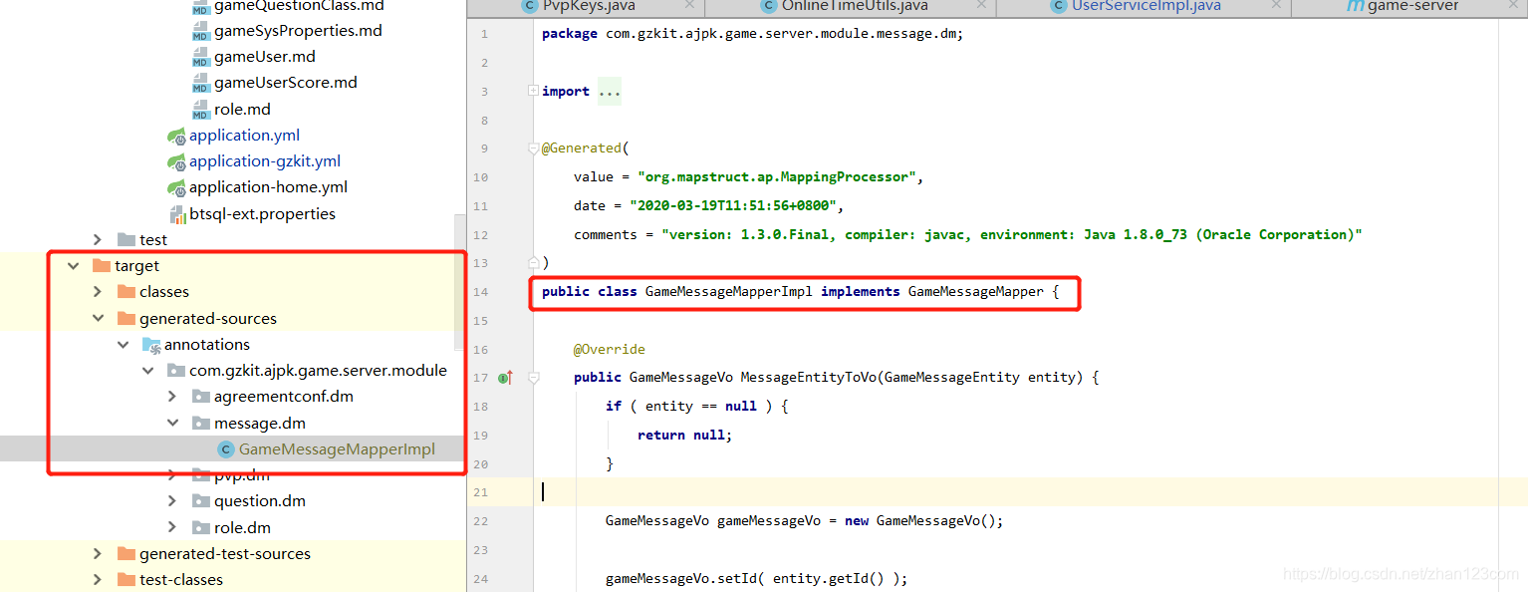Expand the classes folder
Screen dimensions: 1528x592
[97, 292]
